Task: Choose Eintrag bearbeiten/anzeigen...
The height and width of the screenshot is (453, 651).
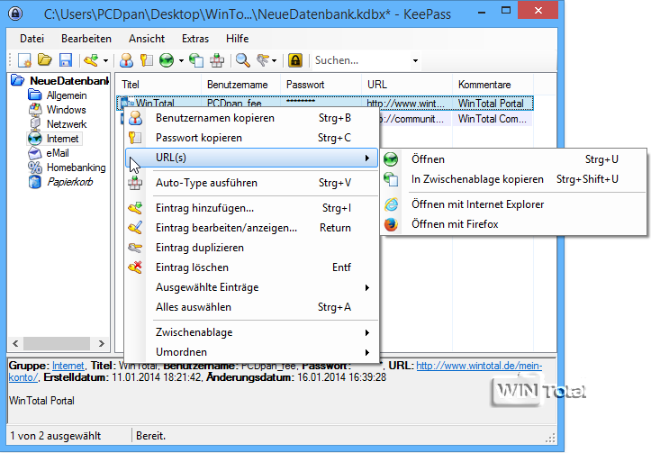Action: click(x=251, y=228)
